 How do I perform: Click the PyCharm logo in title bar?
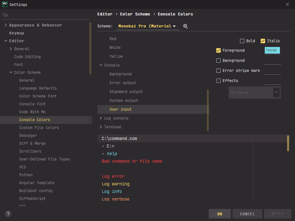(x=5, y=4)
